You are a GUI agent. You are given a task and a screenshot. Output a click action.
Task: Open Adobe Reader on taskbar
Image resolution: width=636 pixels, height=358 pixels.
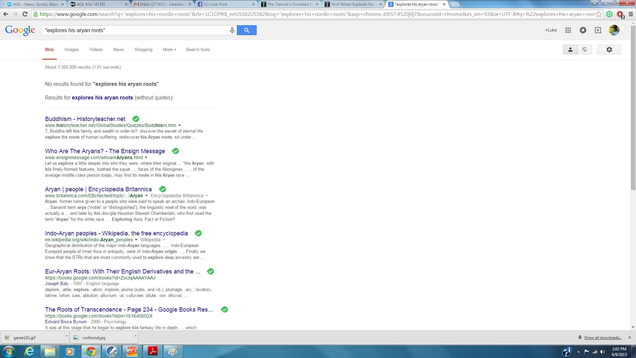pos(152,351)
